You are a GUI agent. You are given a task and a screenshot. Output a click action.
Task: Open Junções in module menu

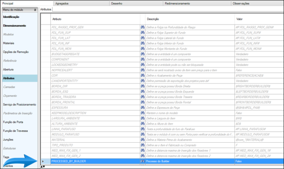pos(8,140)
